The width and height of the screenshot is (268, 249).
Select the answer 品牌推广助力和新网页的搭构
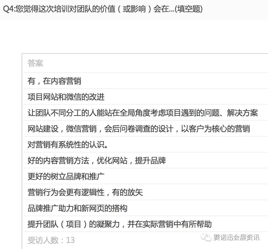[x=78, y=208]
